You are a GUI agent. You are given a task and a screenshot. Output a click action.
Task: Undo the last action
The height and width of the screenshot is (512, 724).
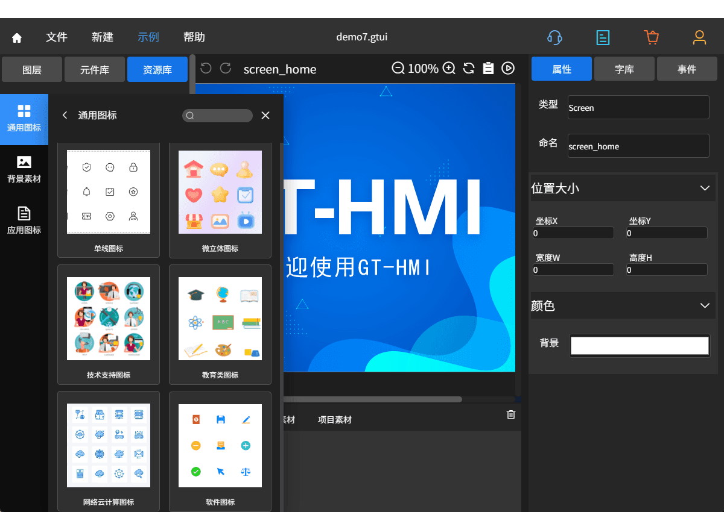[x=206, y=68]
